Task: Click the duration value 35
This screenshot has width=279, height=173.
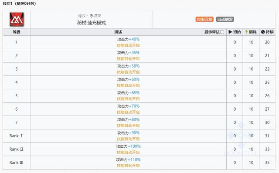Action: click(267, 163)
